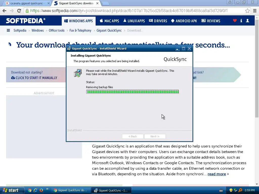Screen dimensions: 259x194
Task: Click the green installation progress bar
Action: tap(133, 92)
